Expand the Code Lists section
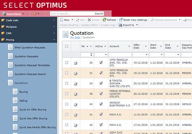This screenshot has height=134, width=192. 29,20
